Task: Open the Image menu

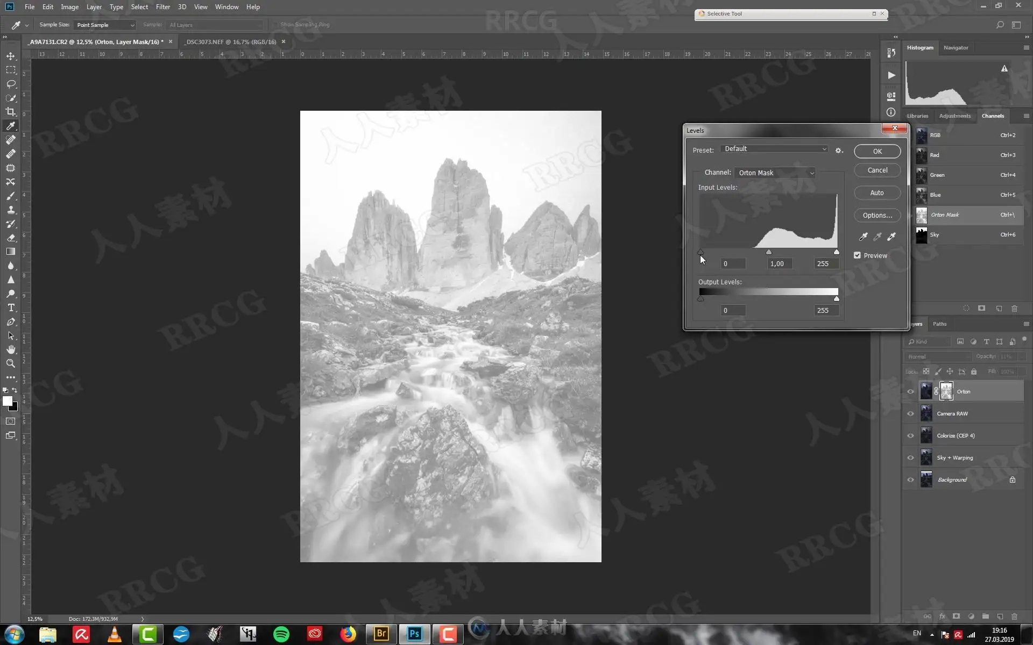Action: tap(69, 7)
